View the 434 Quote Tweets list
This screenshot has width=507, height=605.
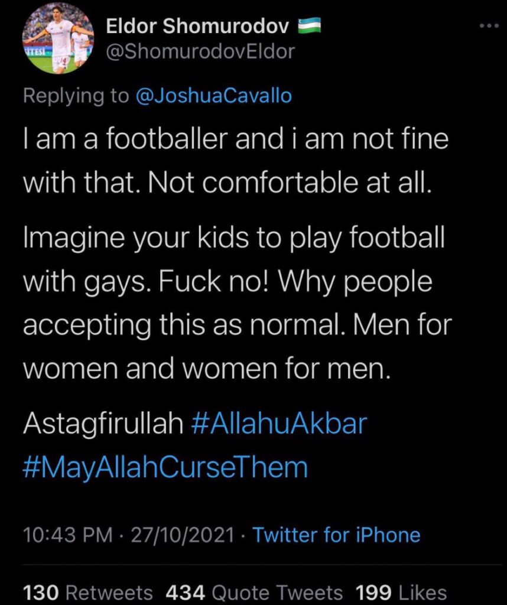(253, 591)
